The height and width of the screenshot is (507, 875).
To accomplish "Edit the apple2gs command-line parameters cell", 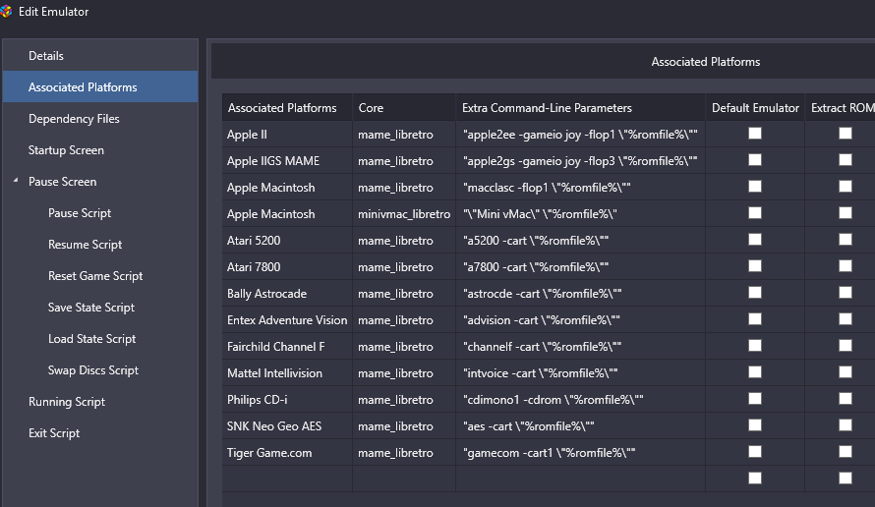I will (x=580, y=160).
